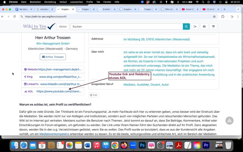This screenshot has width=243, height=152.
Task: Click into the Suchen search field
Action: coord(126,26)
